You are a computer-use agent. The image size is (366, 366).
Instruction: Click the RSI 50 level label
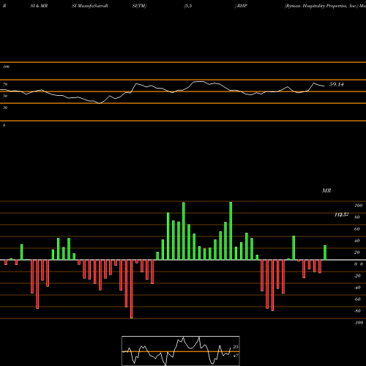click(5, 96)
